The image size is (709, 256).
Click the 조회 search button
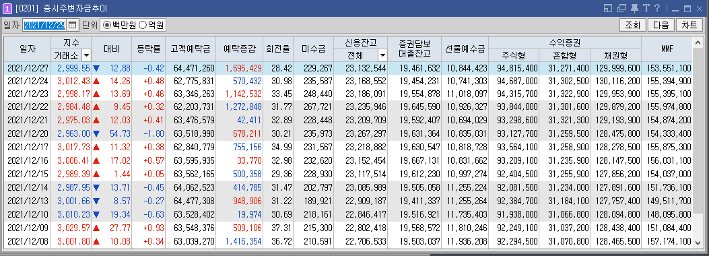click(x=633, y=25)
